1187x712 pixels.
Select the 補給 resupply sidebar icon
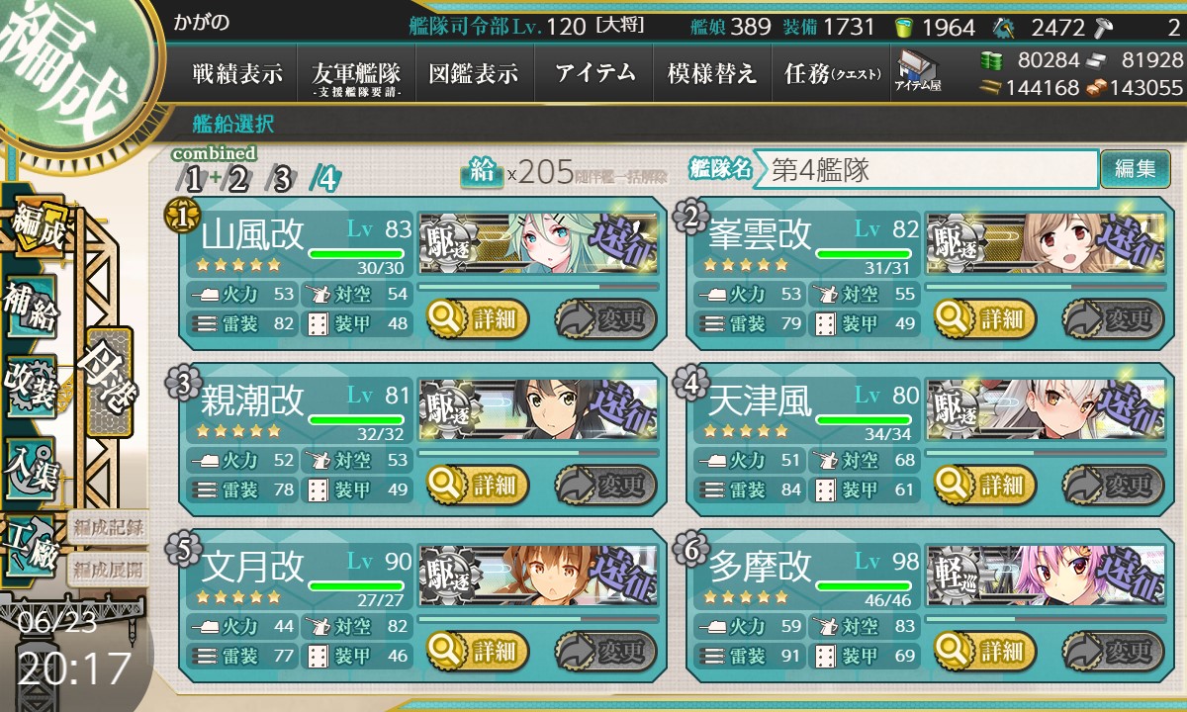32,307
